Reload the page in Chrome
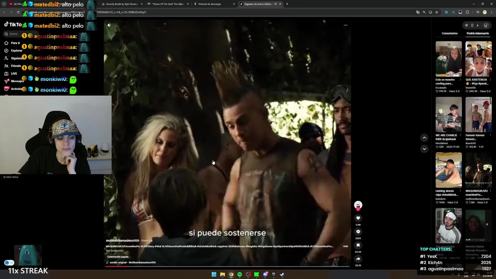This screenshot has width=496, height=279. pyautogui.click(x=18, y=12)
